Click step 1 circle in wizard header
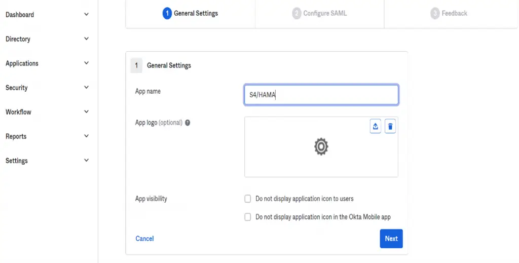The width and height of the screenshot is (519, 263). click(x=167, y=13)
